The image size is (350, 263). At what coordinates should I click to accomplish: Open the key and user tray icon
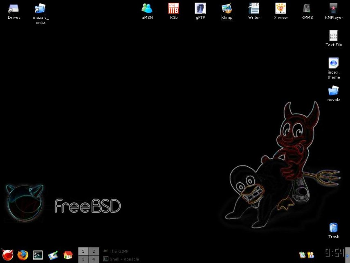[310, 255]
